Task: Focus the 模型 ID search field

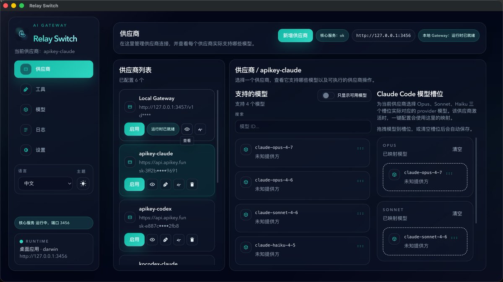Action: [303, 126]
